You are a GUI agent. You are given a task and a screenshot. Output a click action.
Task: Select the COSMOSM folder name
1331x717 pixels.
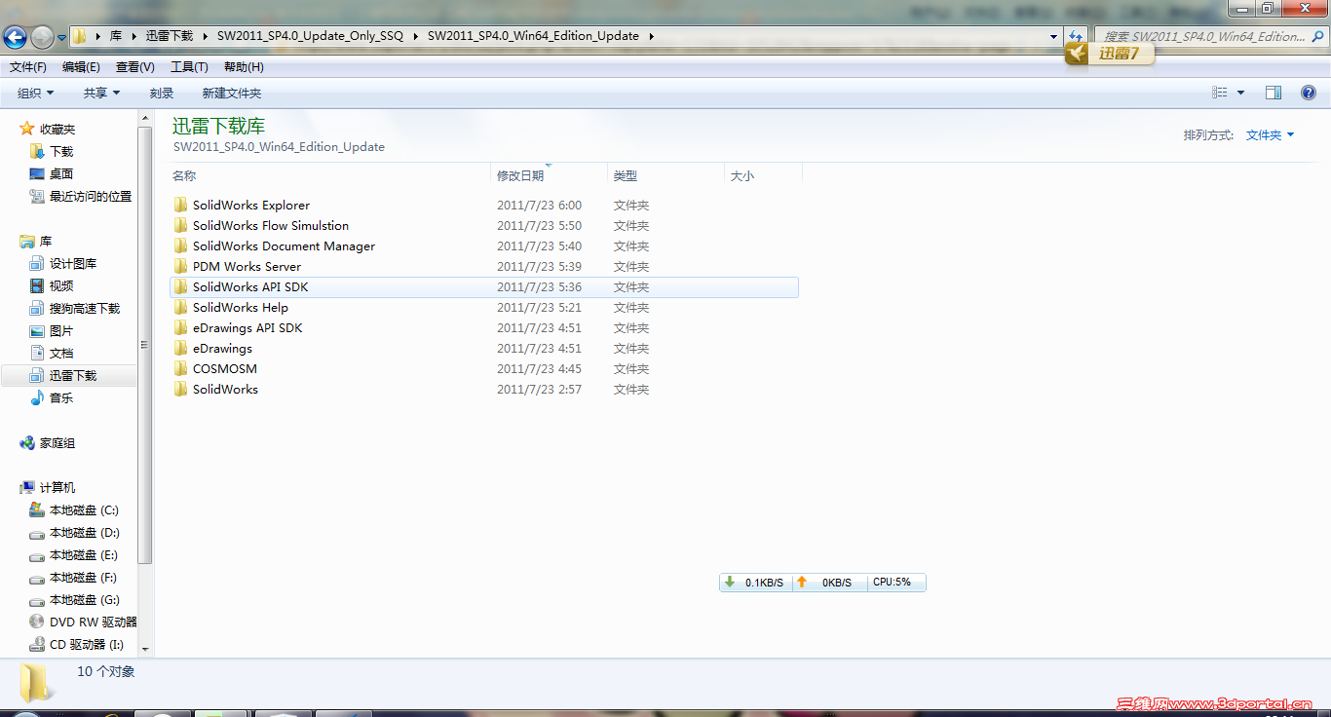[225, 369]
